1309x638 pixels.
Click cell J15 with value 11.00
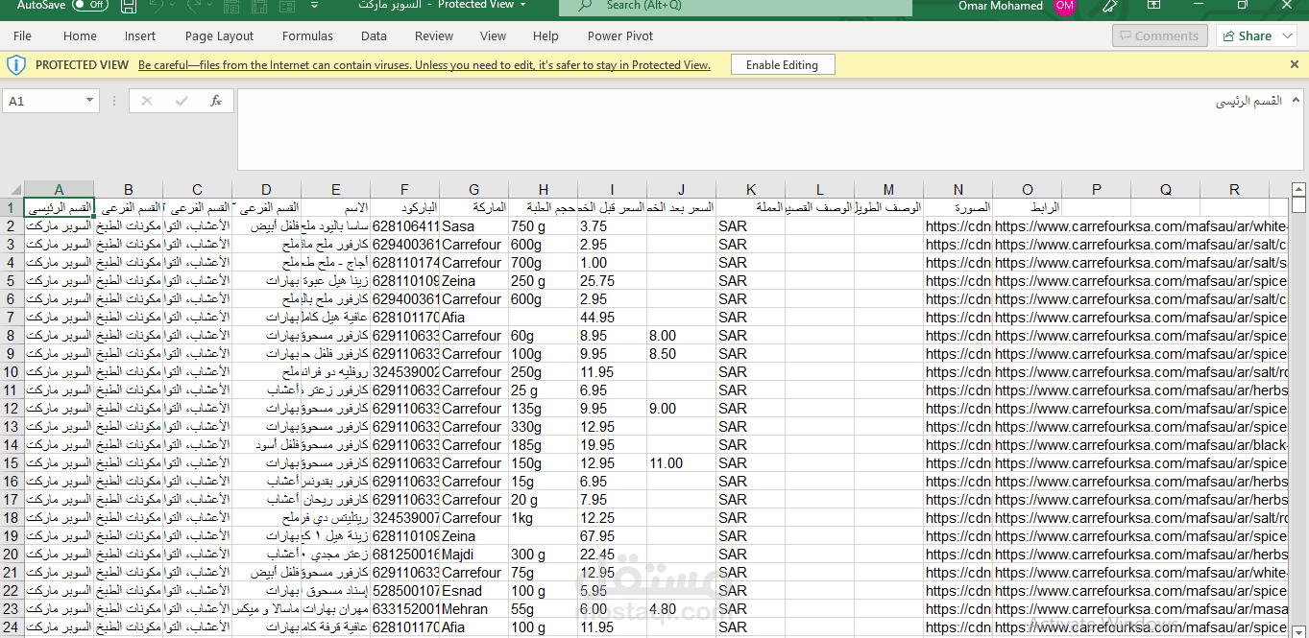tap(681, 463)
